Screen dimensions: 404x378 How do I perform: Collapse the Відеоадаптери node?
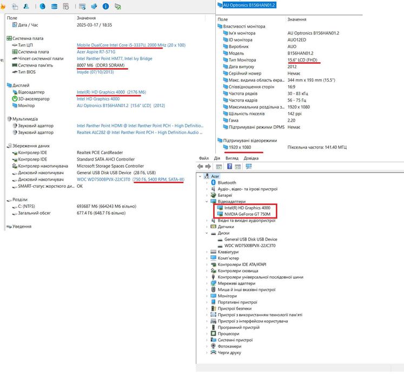[207, 202]
